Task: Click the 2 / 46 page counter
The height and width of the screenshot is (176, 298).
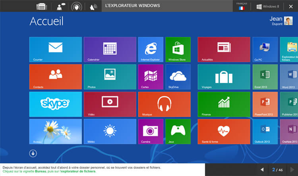Action: point(277,170)
